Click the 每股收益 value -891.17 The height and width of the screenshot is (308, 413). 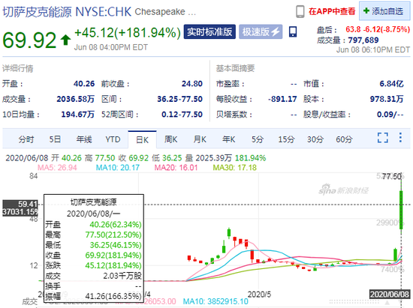click(x=282, y=99)
